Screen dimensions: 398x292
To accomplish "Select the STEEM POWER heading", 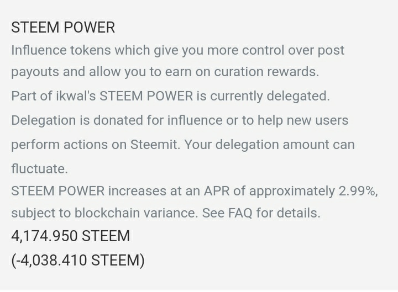I will click(63, 28).
